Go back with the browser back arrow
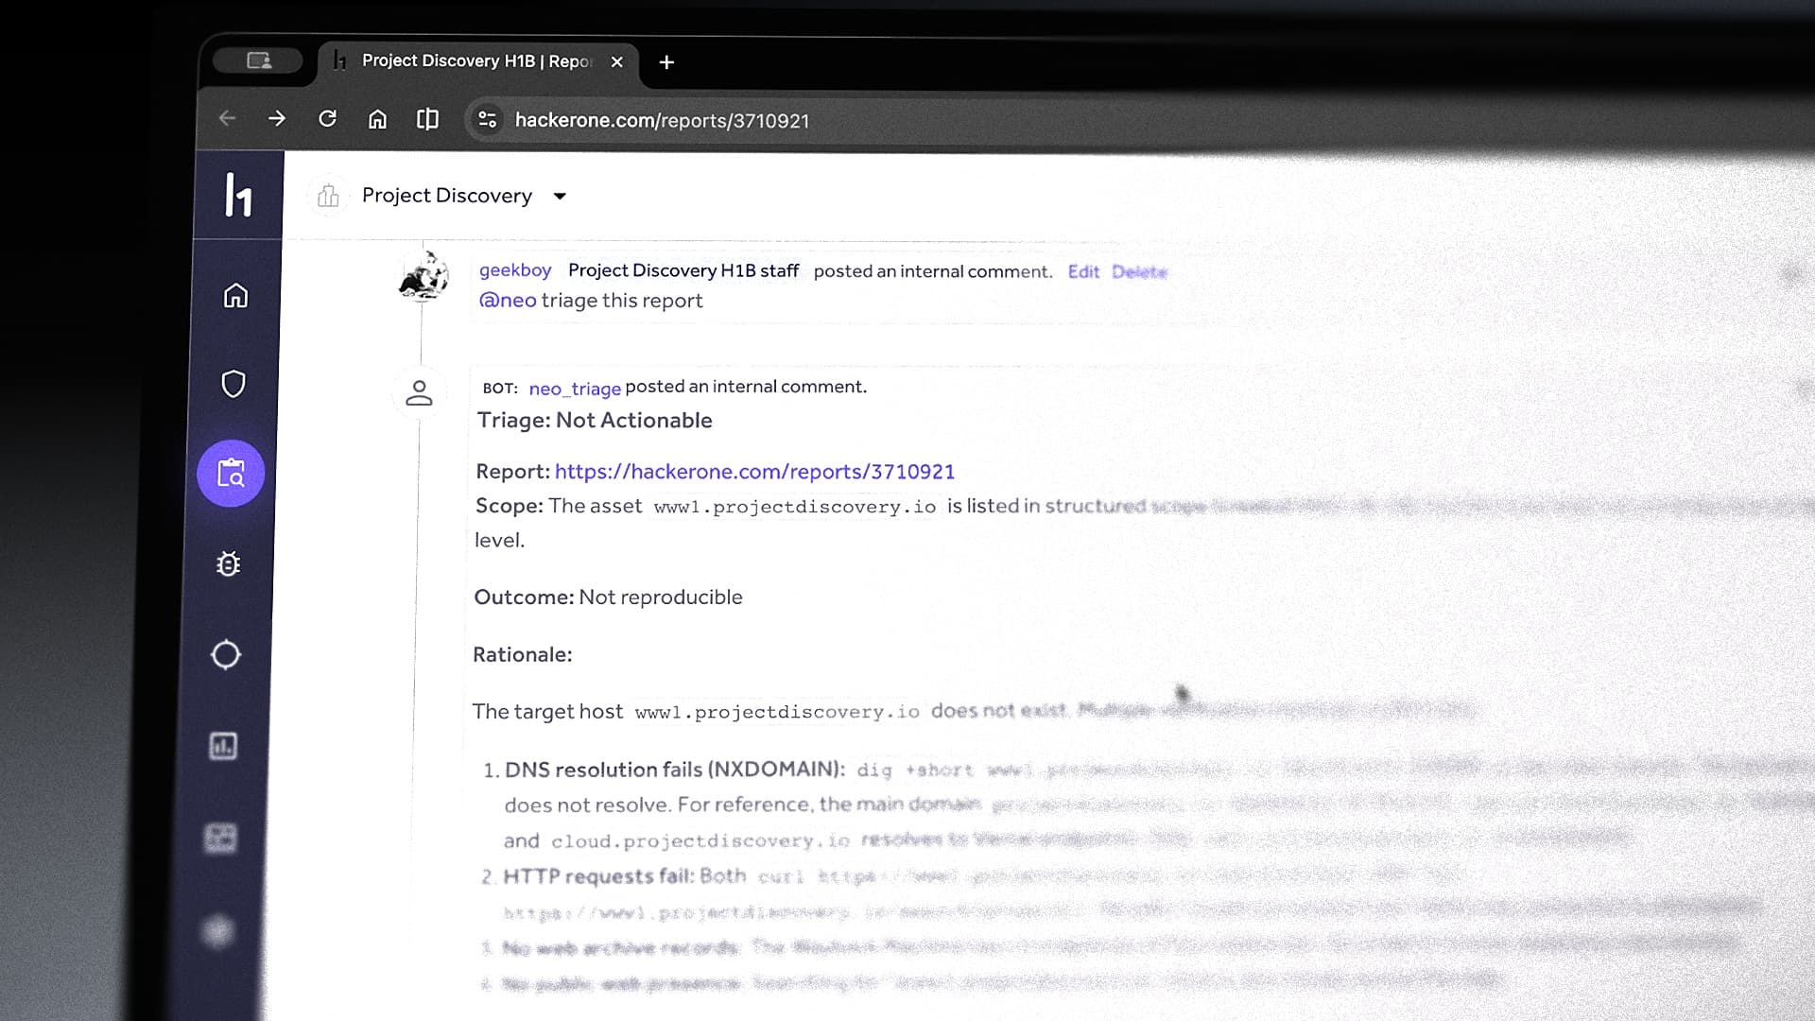Viewport: 1815px width, 1021px height. [x=227, y=118]
